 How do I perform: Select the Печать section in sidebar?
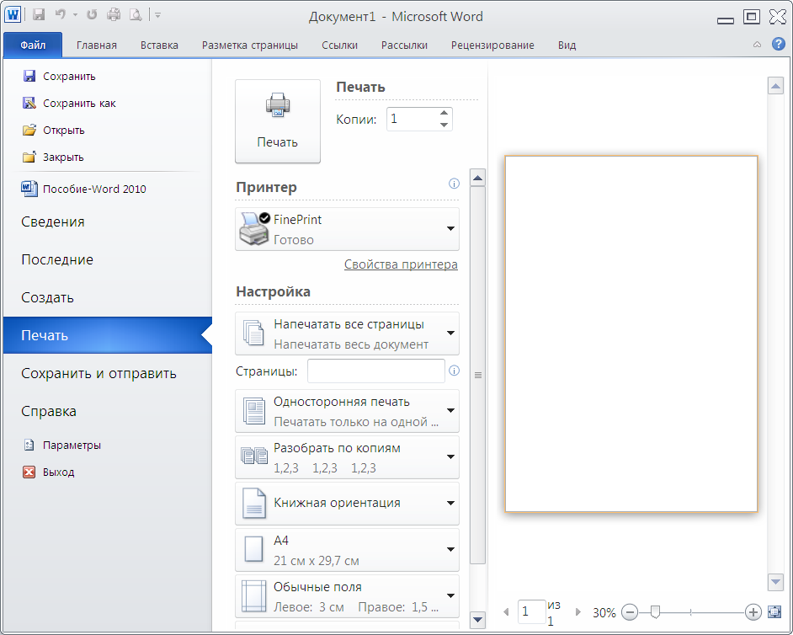coord(107,335)
